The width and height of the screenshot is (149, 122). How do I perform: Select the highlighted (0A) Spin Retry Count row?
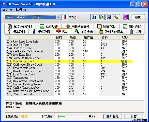[69, 61]
